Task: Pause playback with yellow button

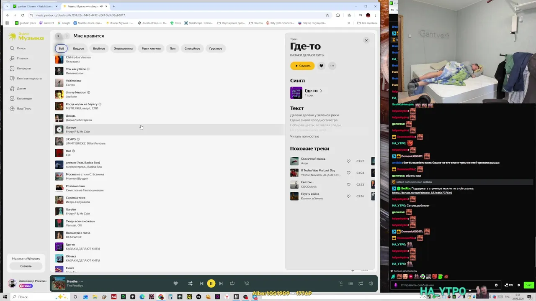Action: point(211,283)
